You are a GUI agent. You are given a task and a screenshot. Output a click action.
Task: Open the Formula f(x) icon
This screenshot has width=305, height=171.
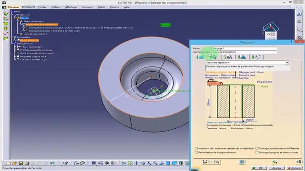point(76,163)
